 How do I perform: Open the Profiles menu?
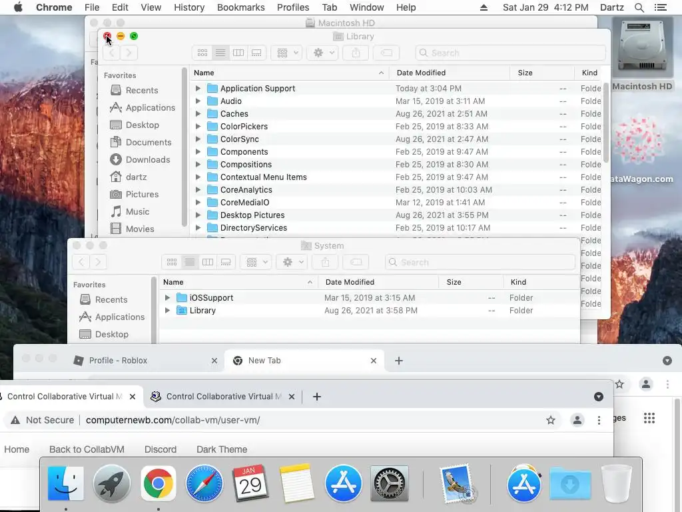pyautogui.click(x=293, y=7)
